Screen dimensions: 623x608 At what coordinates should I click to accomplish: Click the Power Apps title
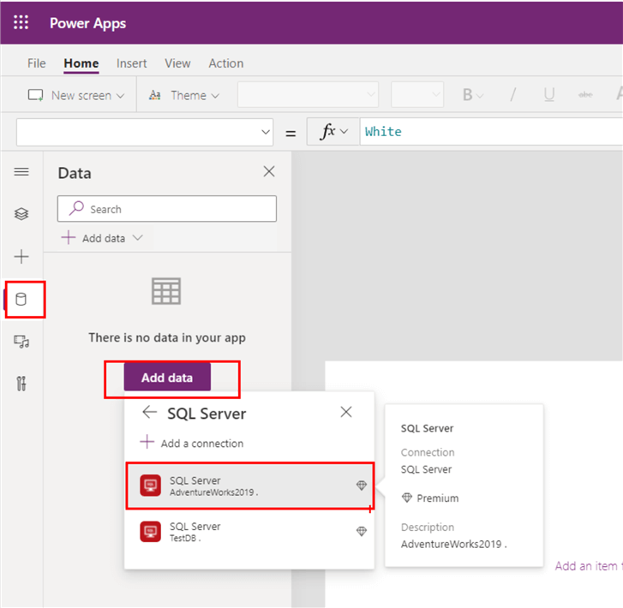87,23
